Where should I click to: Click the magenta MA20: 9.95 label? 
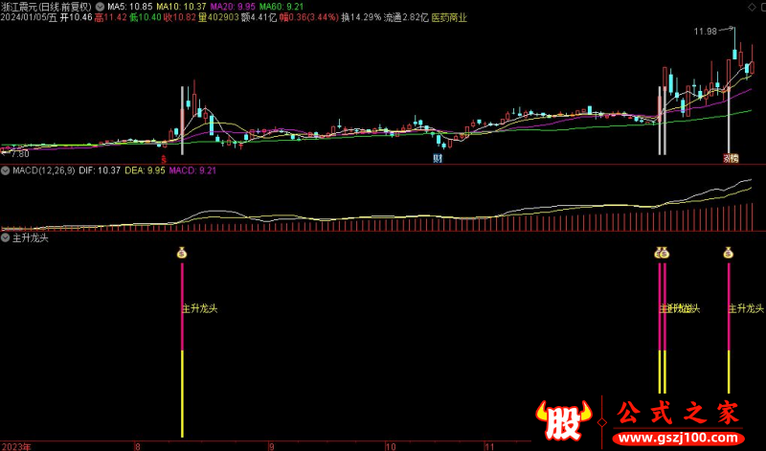(x=233, y=7)
